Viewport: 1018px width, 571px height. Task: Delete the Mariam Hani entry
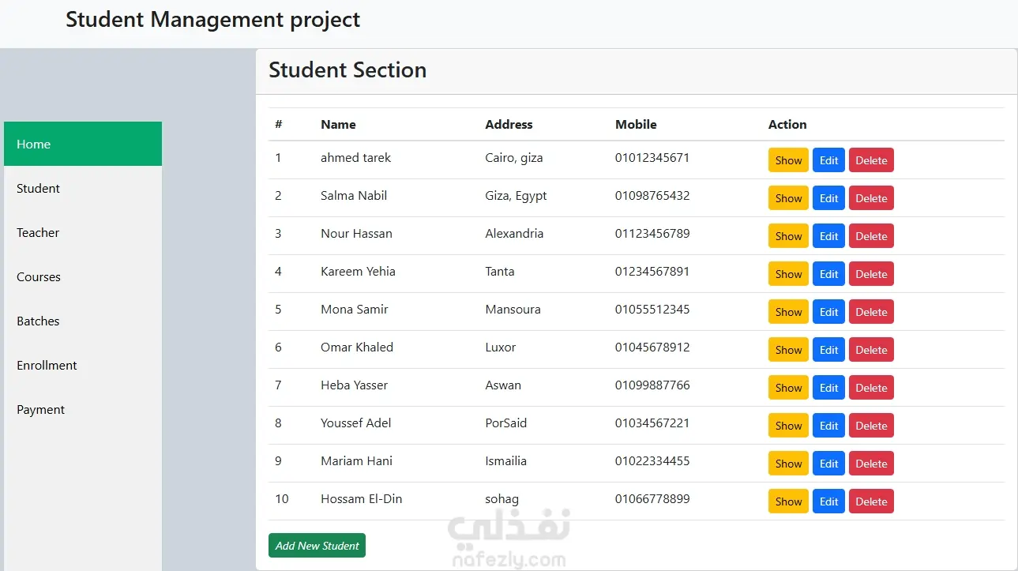[x=871, y=464]
